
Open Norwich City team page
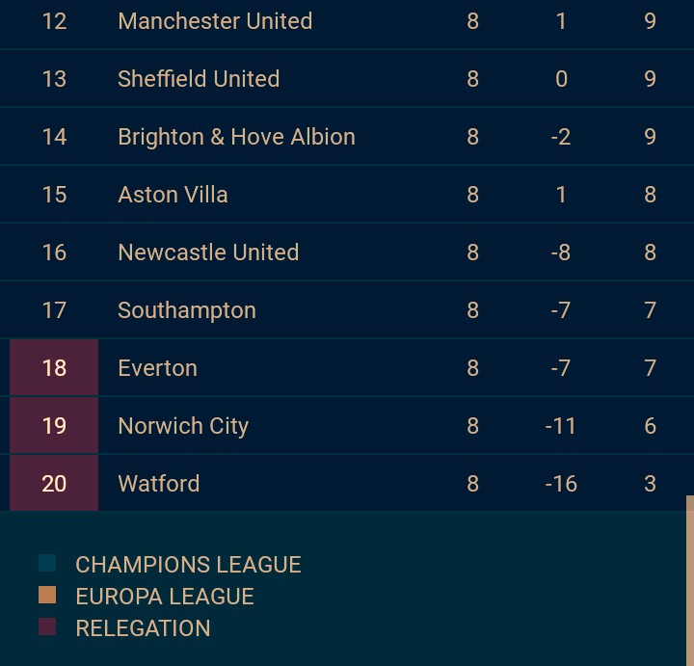point(182,426)
